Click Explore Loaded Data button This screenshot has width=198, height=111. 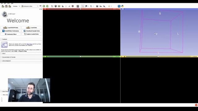(32, 34)
